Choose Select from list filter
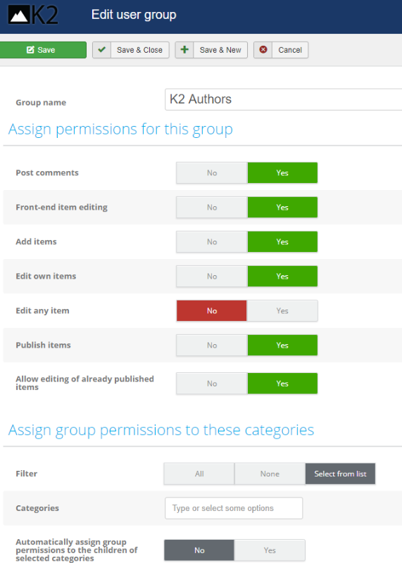Viewport: 402px width, 563px height. (340, 474)
